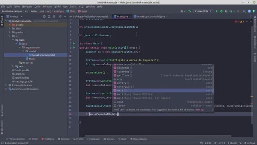
Task: Expand External Libraries node
Action: tap(6, 85)
